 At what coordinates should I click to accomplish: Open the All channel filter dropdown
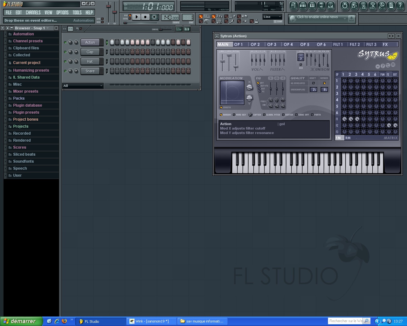coord(83,86)
